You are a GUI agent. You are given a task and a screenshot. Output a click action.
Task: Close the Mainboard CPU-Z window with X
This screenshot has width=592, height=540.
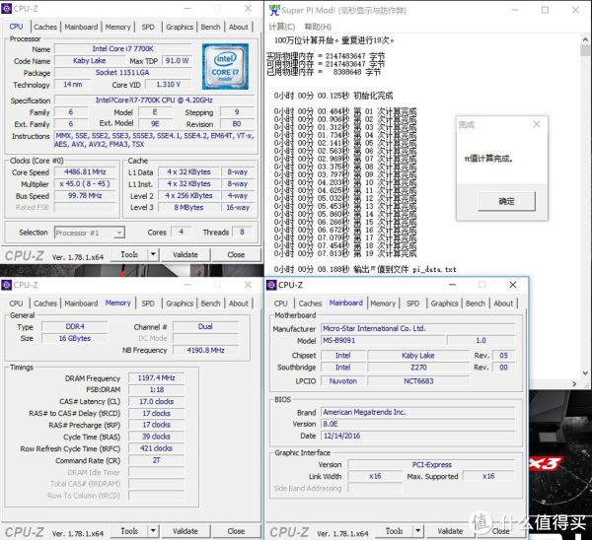tap(513, 285)
